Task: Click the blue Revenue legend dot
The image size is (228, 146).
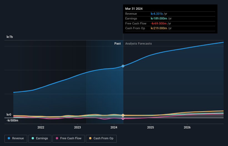Action: coord(9,138)
